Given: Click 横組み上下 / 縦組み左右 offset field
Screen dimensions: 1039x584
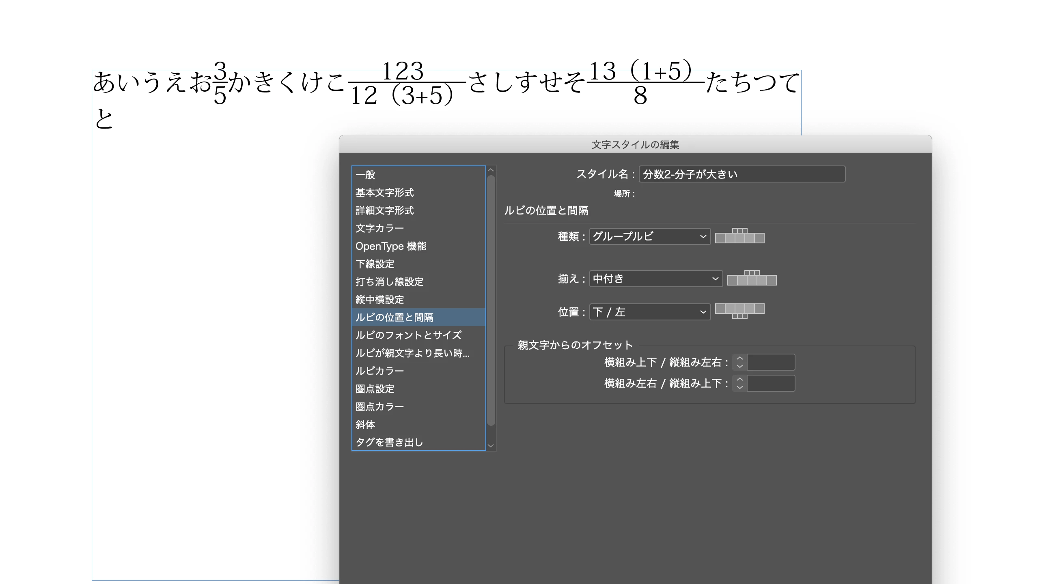Looking at the screenshot, I should pyautogui.click(x=770, y=362).
